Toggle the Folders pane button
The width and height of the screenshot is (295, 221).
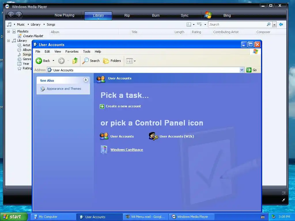pos(112,61)
